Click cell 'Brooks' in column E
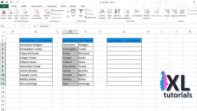 [86, 71]
